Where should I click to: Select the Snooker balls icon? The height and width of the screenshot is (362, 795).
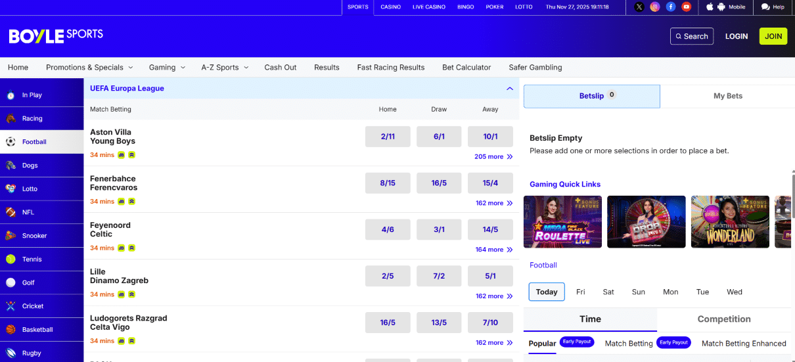click(11, 236)
